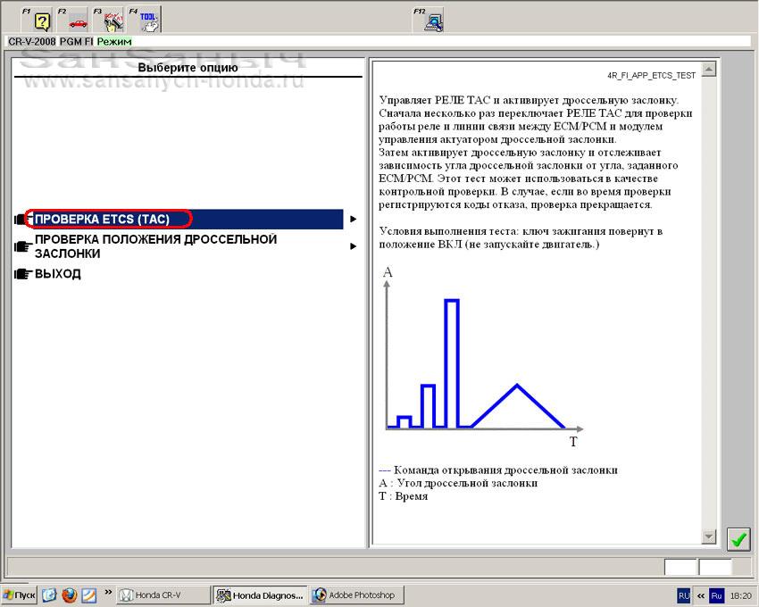Click the green checkmark confirm button

[x=738, y=539]
